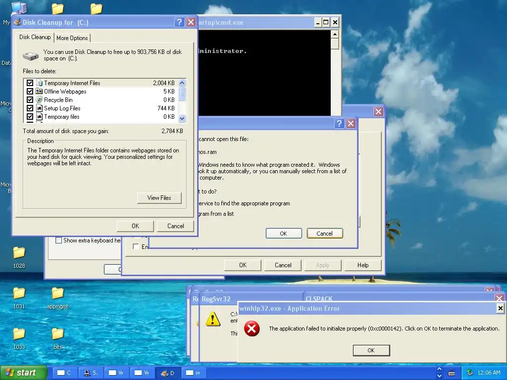Uncheck Setup Log Files checkbox
This screenshot has width=507, height=380.
[30, 108]
